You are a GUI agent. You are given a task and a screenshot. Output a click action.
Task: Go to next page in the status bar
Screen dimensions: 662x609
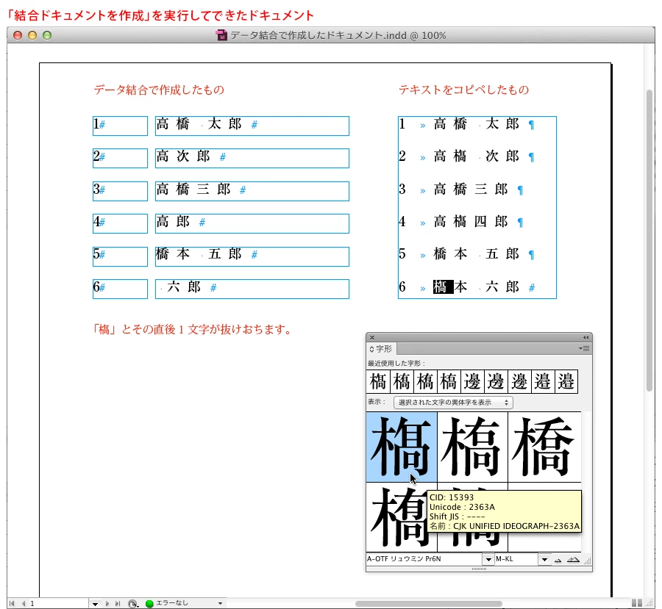pyautogui.click(x=107, y=604)
